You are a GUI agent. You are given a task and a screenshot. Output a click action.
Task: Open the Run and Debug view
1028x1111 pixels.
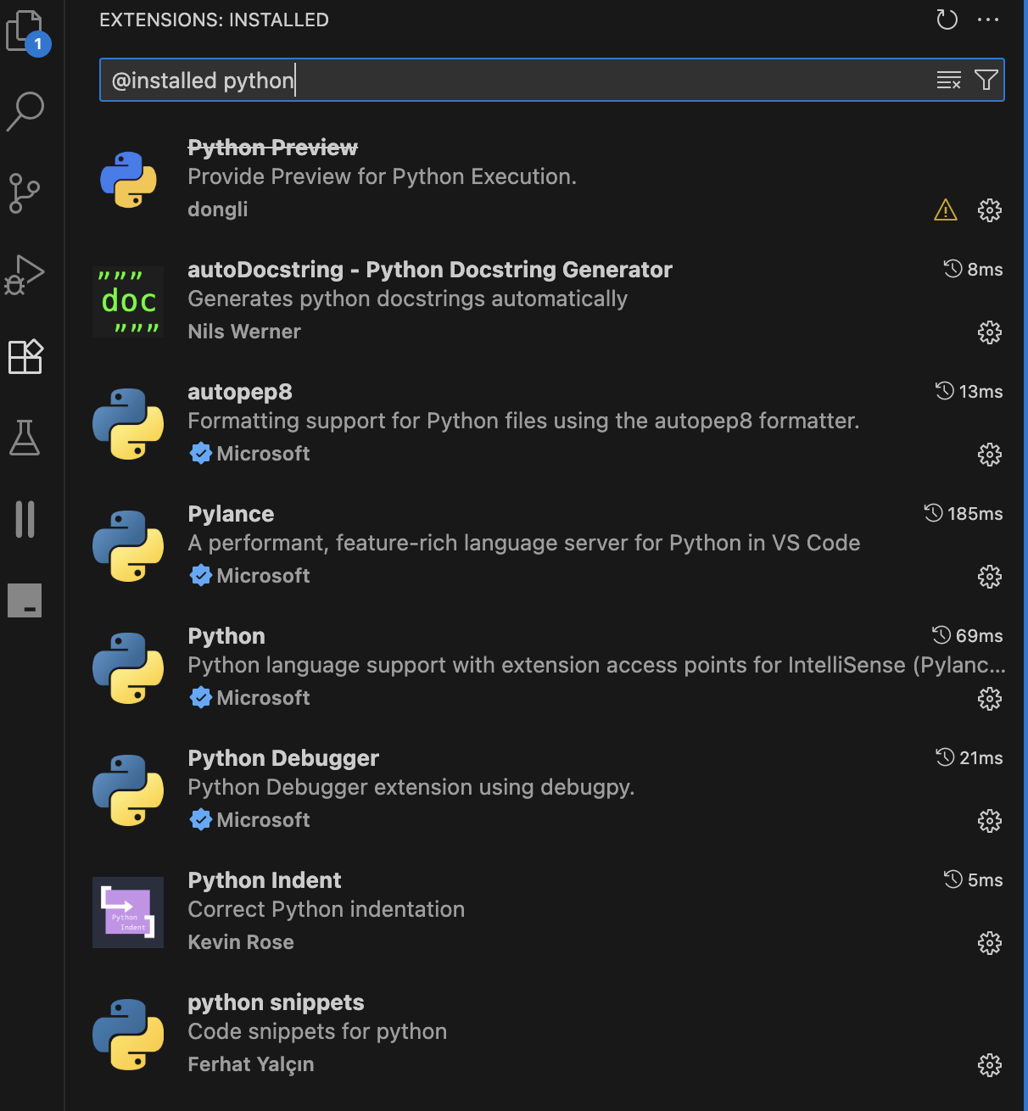point(25,275)
